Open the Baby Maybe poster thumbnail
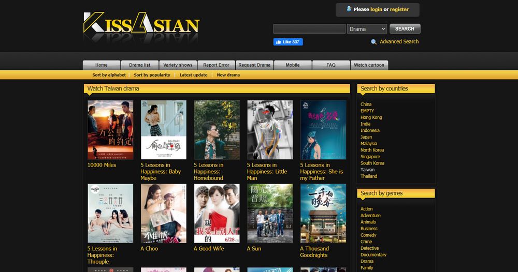Image resolution: width=518 pixels, height=272 pixels. click(x=164, y=130)
